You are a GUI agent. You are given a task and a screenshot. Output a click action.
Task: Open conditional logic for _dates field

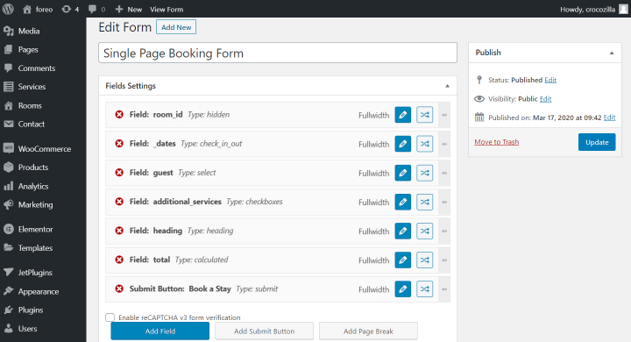tap(424, 144)
